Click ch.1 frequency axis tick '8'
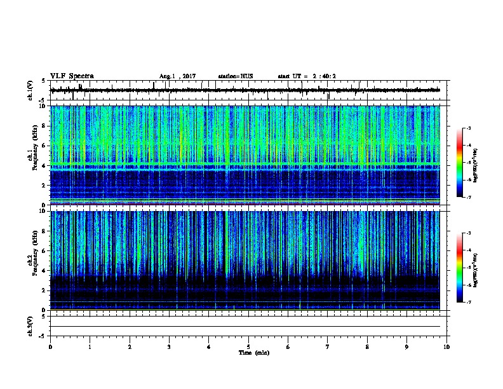Image resolution: width=503 pixels, height=389 pixels. coord(44,126)
